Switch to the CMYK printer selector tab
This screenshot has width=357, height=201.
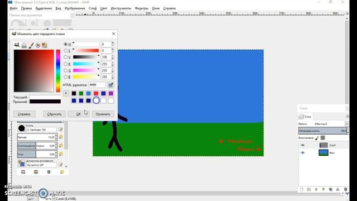(x=24, y=45)
